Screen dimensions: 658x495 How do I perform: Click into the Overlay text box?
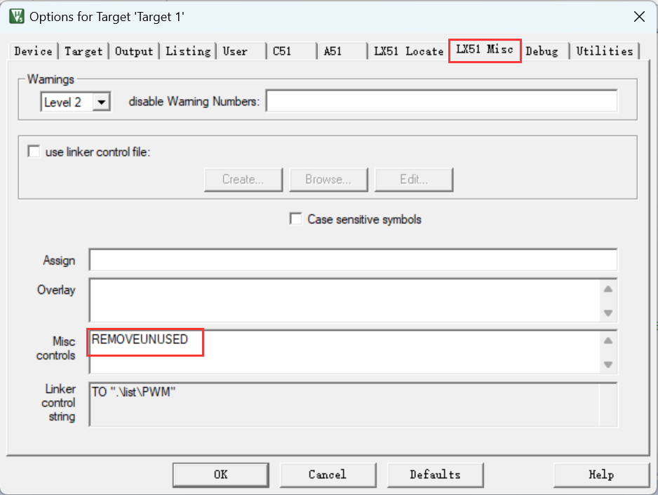pyautogui.click(x=345, y=301)
